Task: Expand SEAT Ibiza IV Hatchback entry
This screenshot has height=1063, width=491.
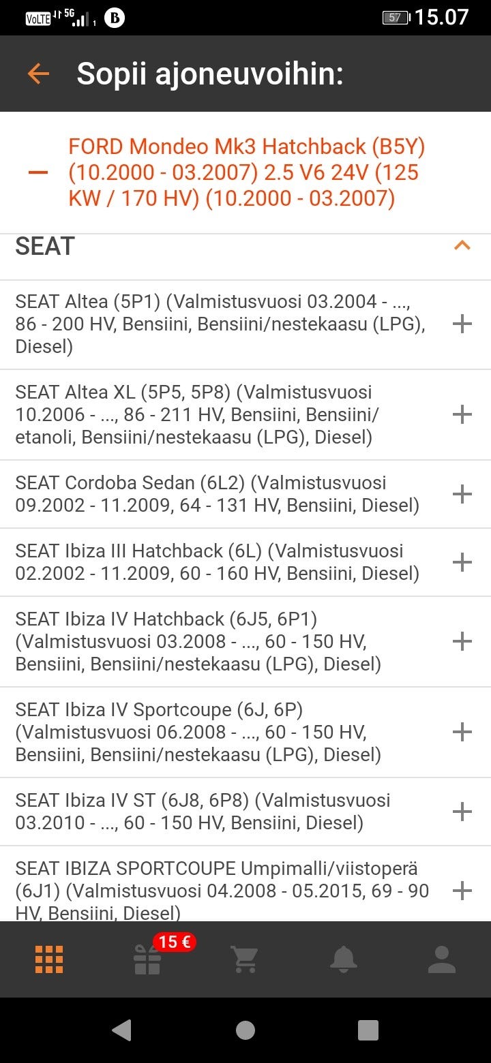Action: pyautogui.click(x=462, y=641)
